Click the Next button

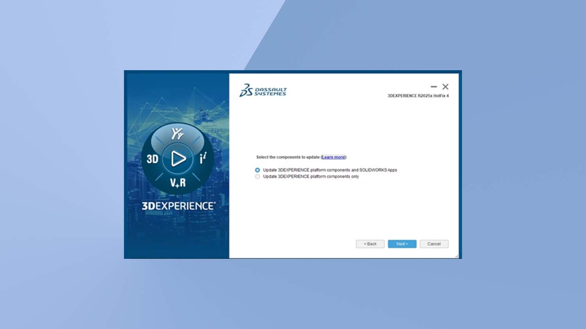coord(402,244)
